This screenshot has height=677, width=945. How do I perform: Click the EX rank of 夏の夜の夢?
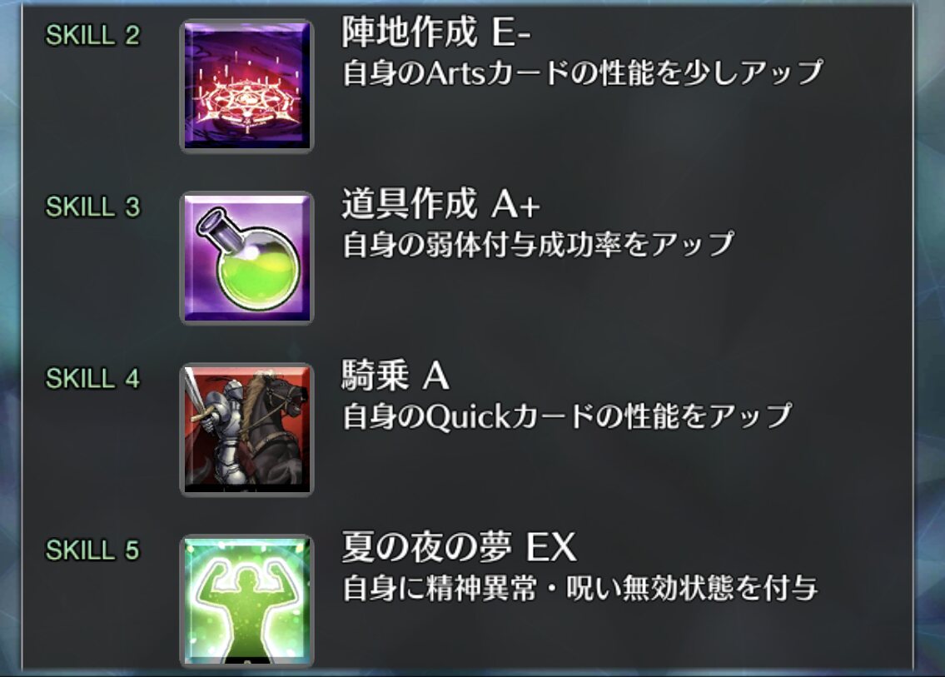pyautogui.click(x=551, y=547)
